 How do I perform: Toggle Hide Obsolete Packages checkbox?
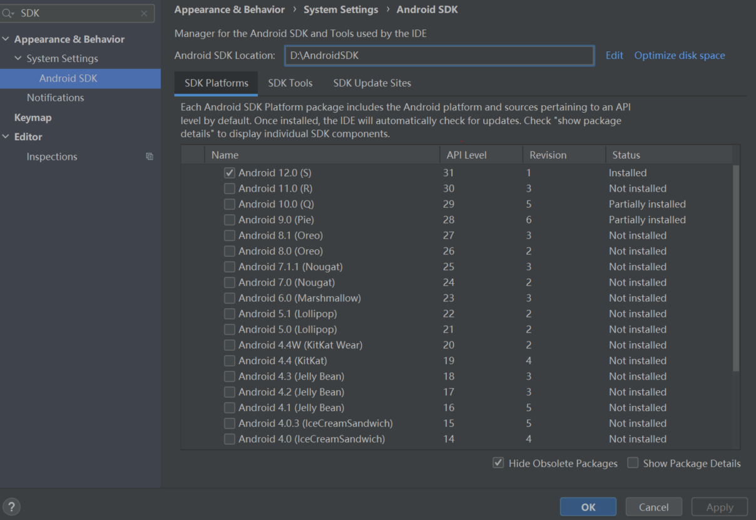pos(498,463)
